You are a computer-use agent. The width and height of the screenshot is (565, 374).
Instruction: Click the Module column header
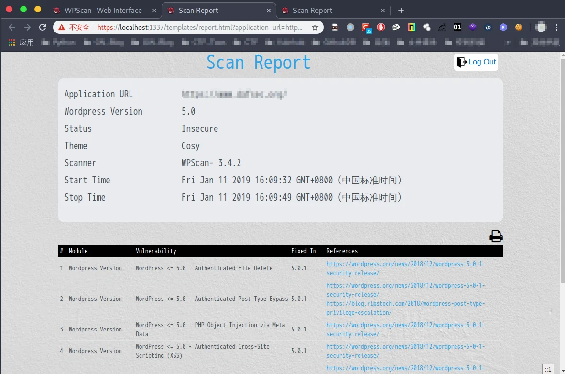tap(78, 251)
